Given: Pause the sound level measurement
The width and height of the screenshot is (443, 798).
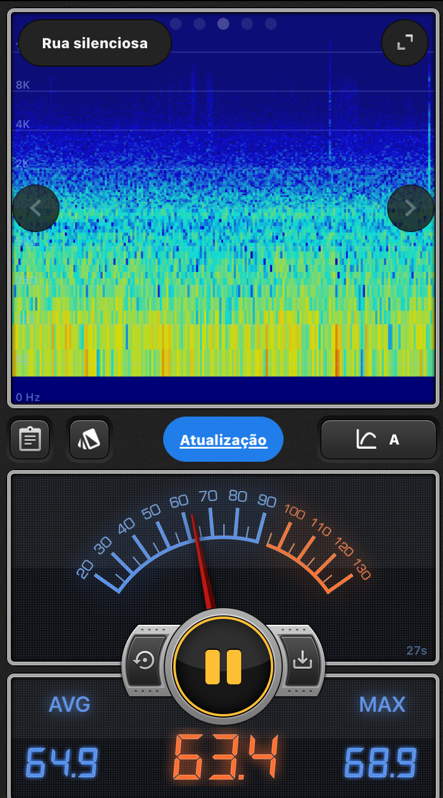Looking at the screenshot, I should pos(223,666).
